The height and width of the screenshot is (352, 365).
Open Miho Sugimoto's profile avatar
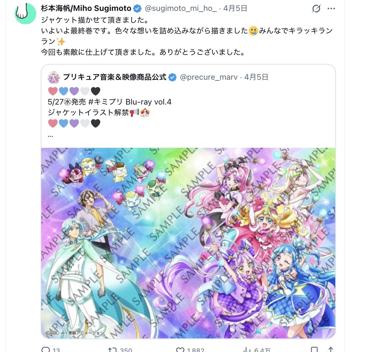pos(25,13)
